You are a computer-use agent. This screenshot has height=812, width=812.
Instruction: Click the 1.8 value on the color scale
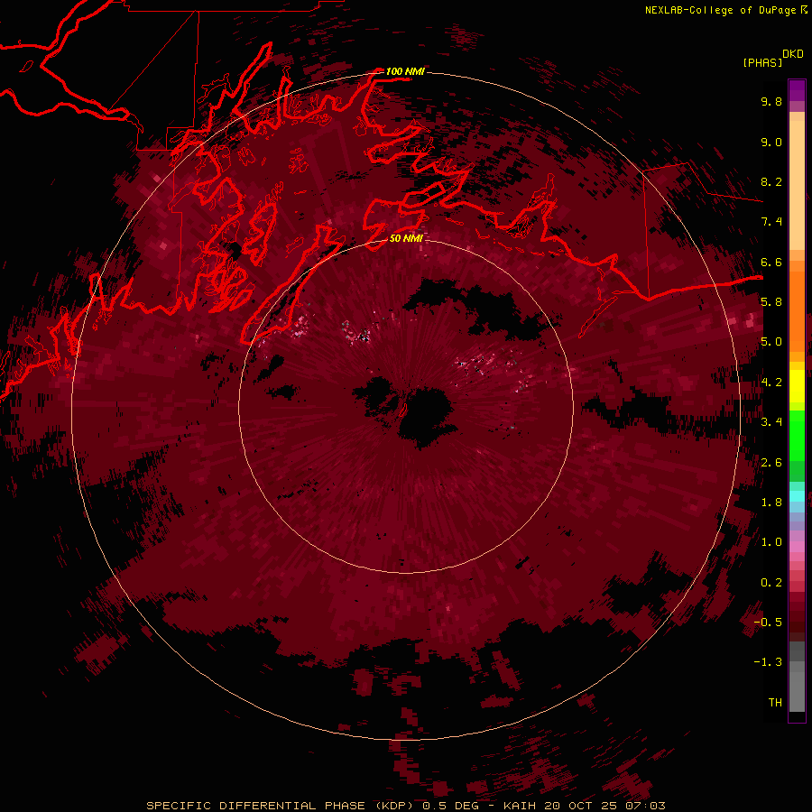pos(771,503)
